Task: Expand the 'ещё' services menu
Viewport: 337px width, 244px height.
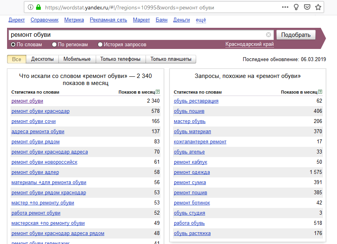Action: (x=201, y=20)
